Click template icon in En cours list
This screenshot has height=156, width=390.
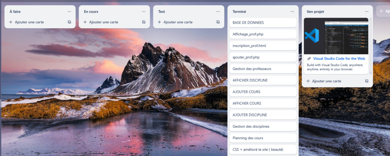(144, 22)
